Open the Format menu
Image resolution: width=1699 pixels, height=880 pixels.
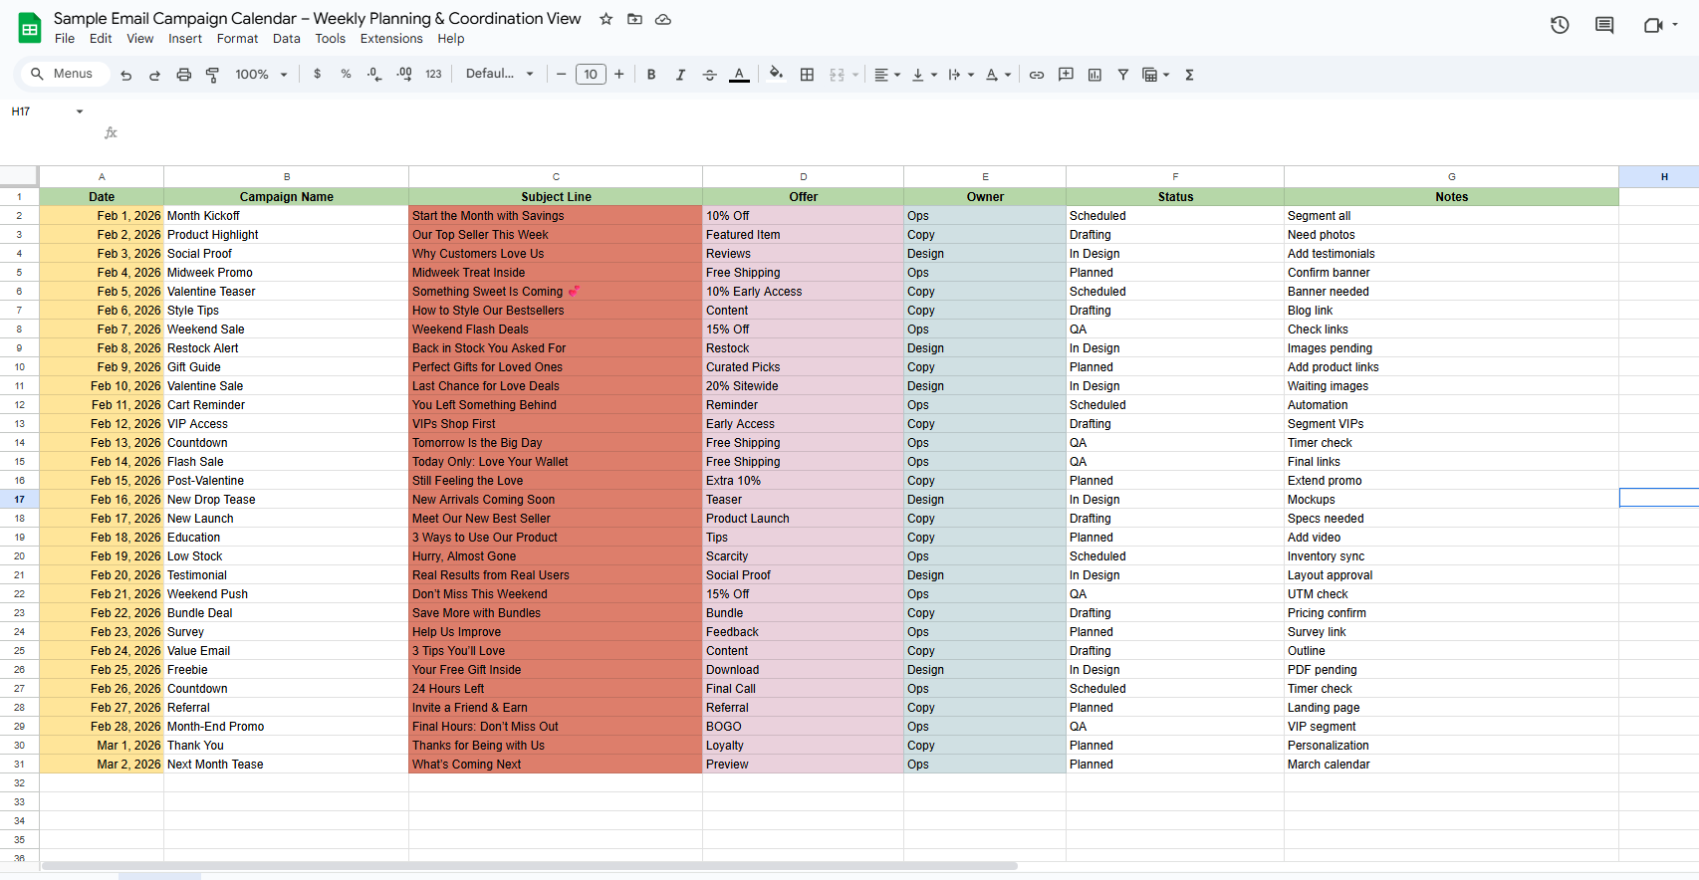[x=237, y=39]
